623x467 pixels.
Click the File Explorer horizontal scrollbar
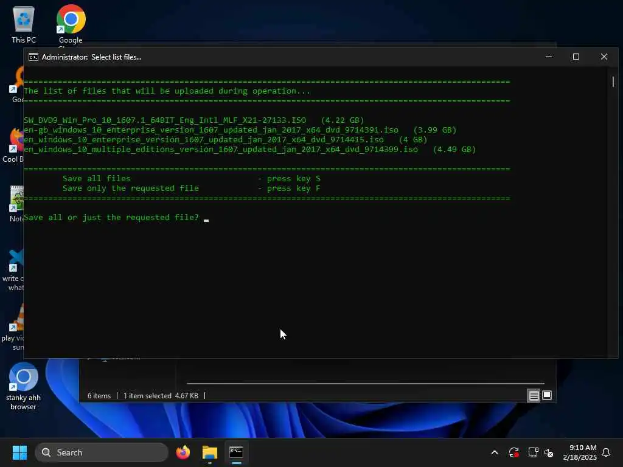tap(365, 384)
